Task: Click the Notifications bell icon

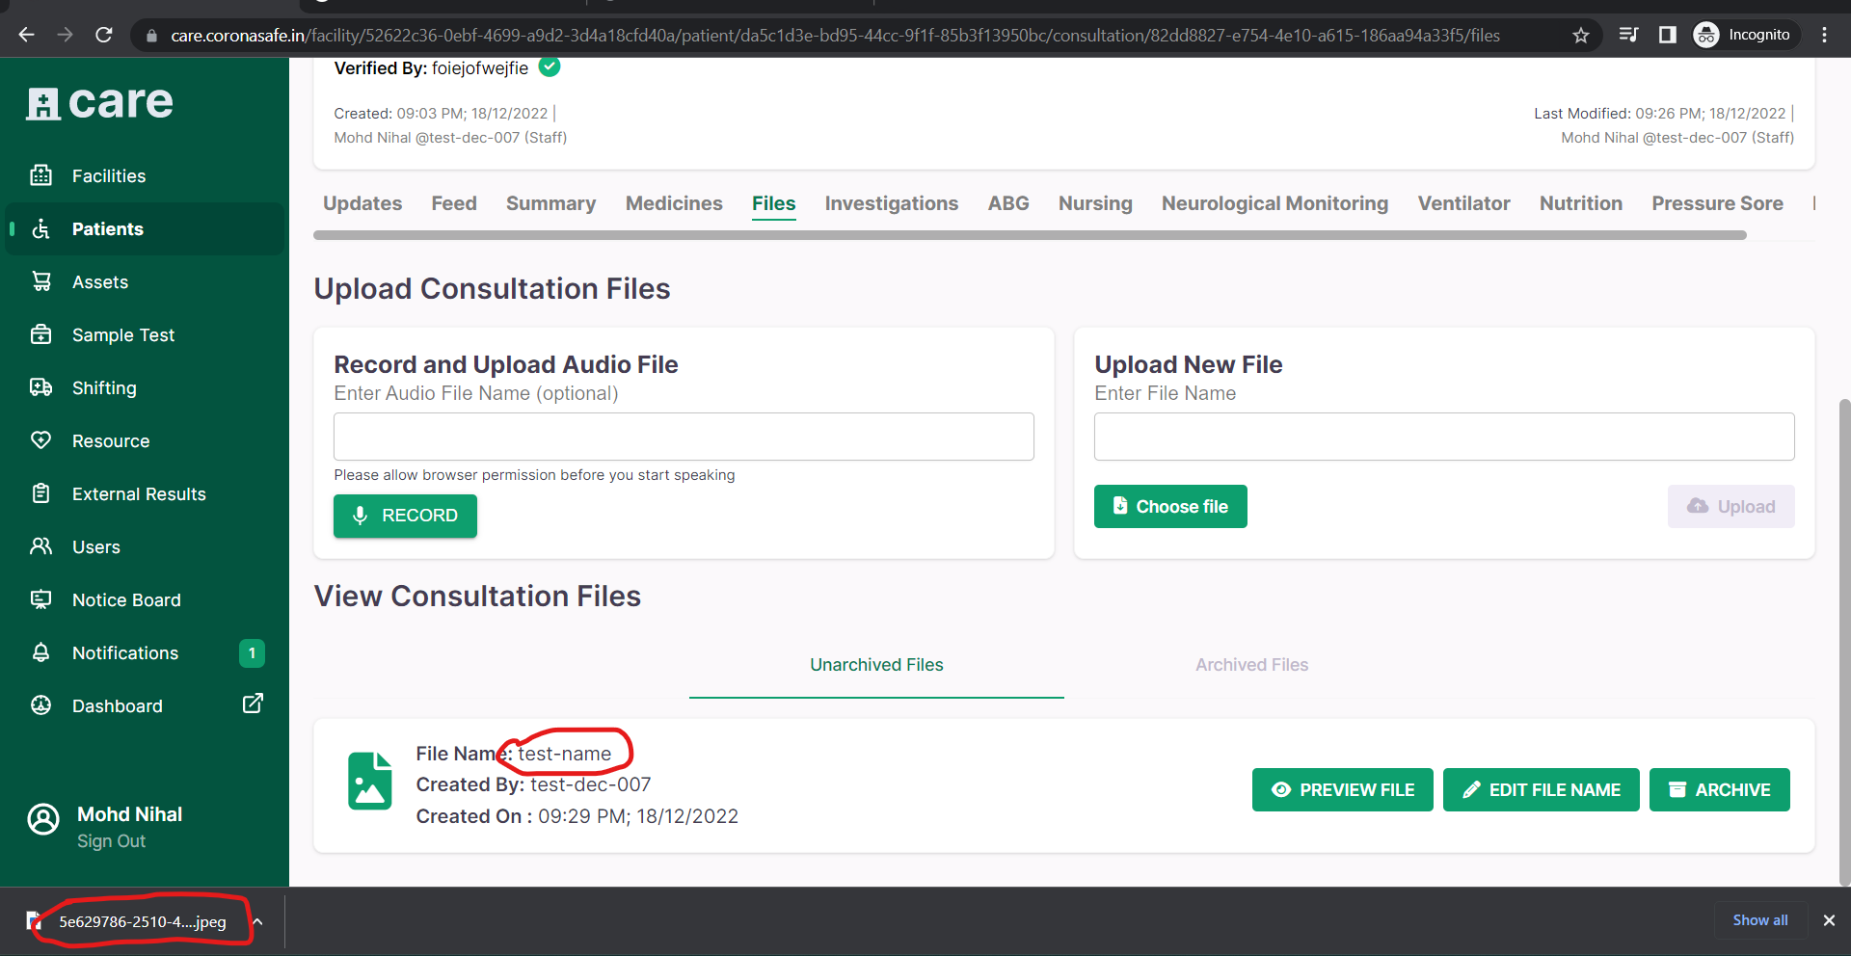Action: pos(41,652)
